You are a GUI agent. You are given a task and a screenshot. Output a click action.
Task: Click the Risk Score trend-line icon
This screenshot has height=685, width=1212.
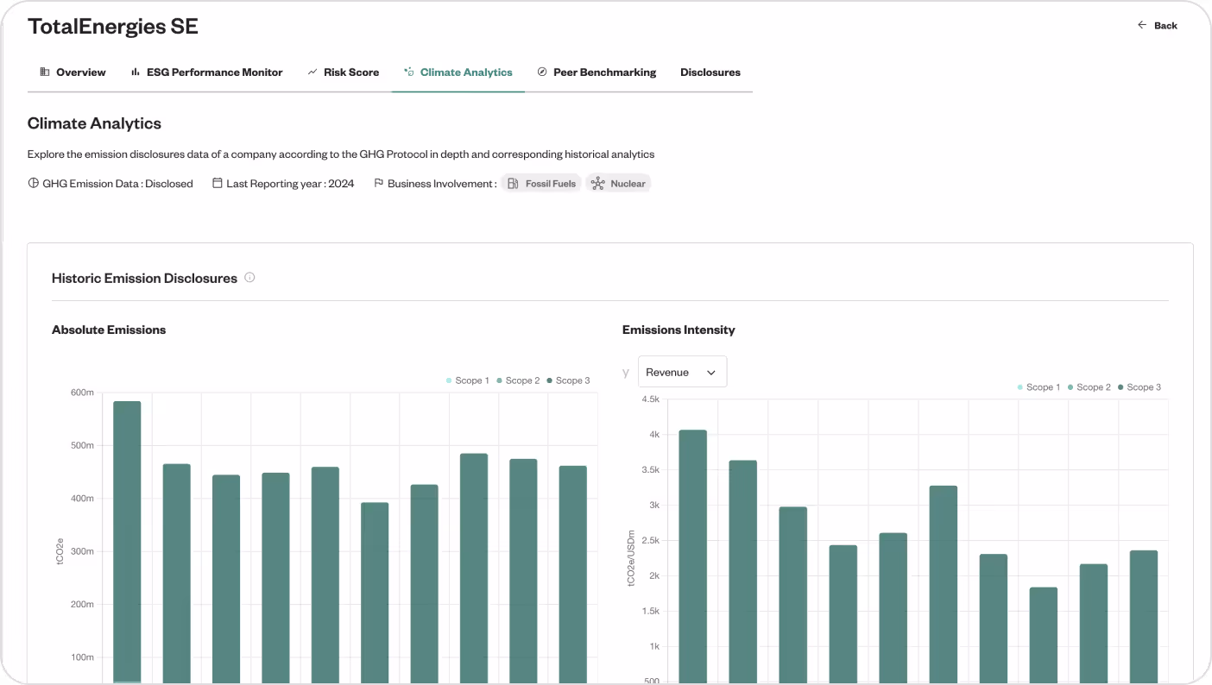click(312, 72)
